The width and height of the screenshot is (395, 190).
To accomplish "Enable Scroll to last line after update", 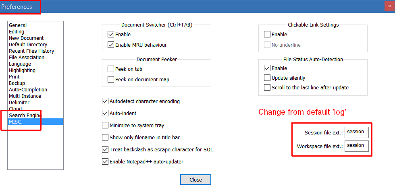I will (267, 88).
